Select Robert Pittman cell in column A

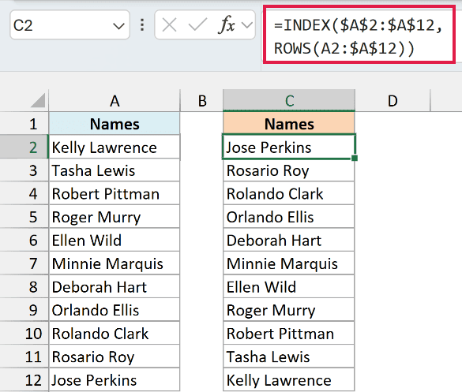pyautogui.click(x=115, y=193)
